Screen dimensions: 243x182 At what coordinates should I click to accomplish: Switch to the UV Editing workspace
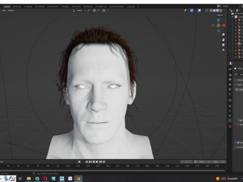(39, 7)
